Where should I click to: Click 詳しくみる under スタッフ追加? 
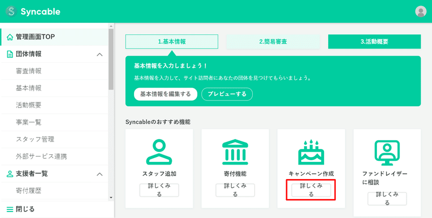click(159, 190)
